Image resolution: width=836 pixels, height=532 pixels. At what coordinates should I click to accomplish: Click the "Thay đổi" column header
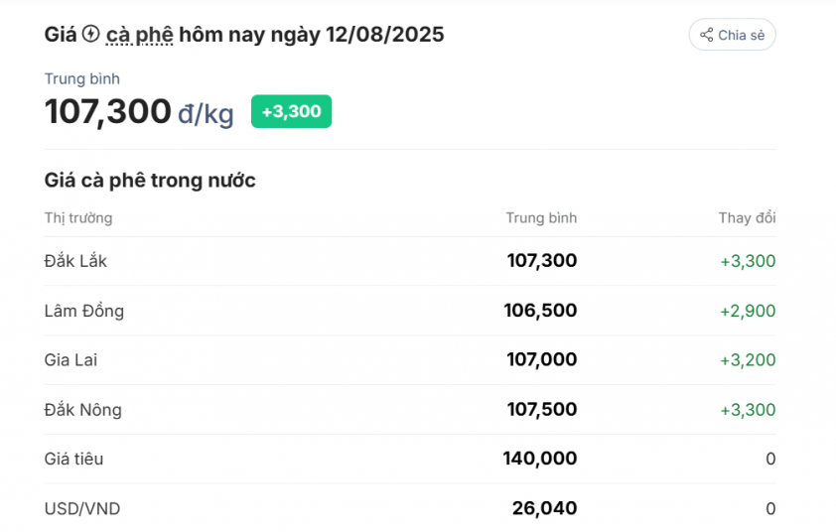click(747, 217)
